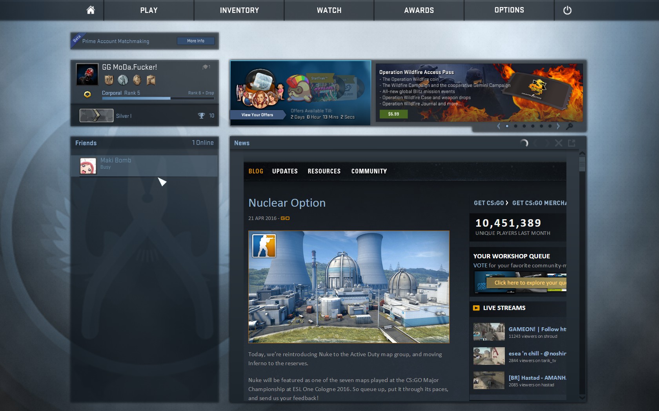The width and height of the screenshot is (659, 411).
Task: Click the Live Streams play icon
Action: 476,308
